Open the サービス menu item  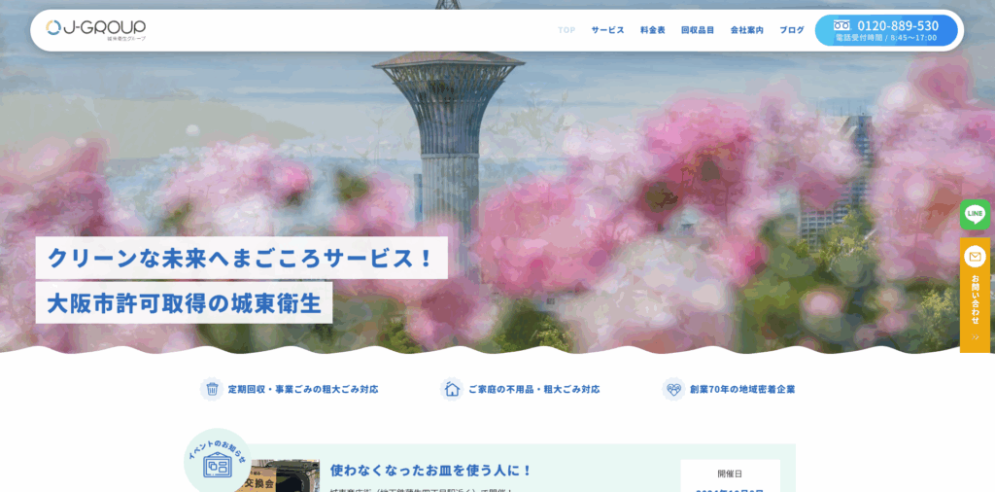click(607, 30)
